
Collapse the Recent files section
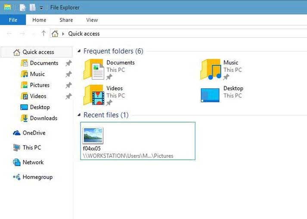tap(79, 115)
